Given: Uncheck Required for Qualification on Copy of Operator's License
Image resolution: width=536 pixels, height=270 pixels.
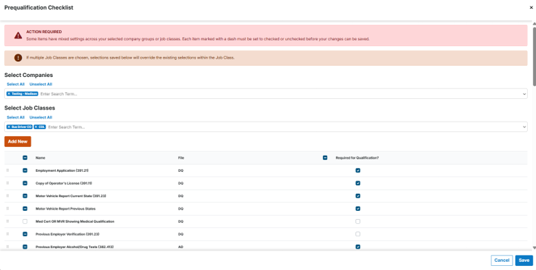Looking at the screenshot, I should (358, 183).
